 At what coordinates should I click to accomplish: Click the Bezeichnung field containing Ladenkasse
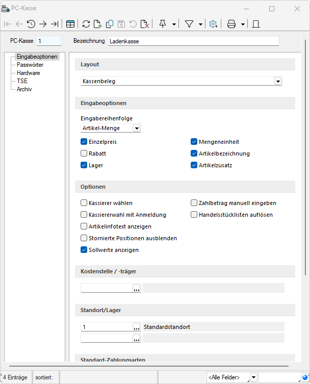193,41
